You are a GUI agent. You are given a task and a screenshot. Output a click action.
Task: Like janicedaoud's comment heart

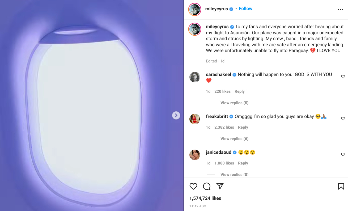343,155
